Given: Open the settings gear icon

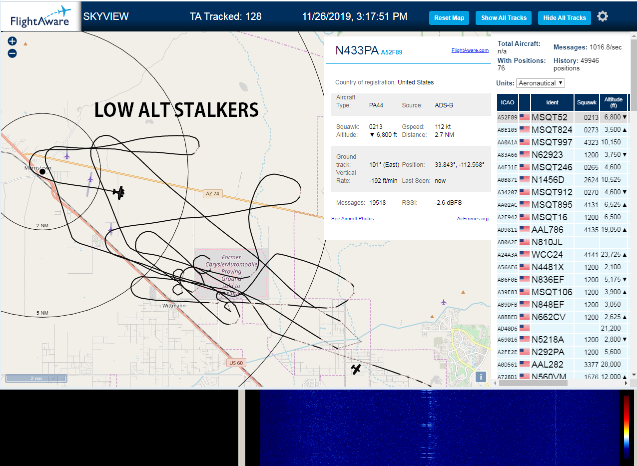Looking at the screenshot, I should tap(603, 16).
